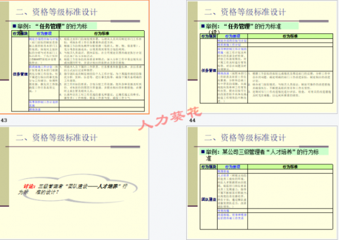Click the slide number label 44
The height and width of the screenshot is (240, 339).
(x=192, y=120)
